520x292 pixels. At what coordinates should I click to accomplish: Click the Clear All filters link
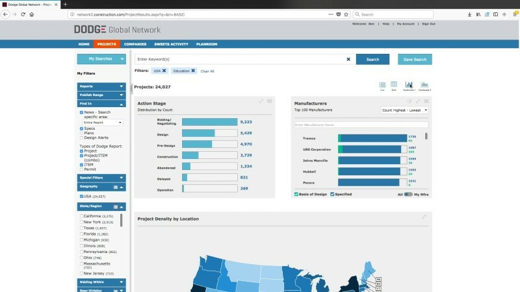[x=207, y=71]
